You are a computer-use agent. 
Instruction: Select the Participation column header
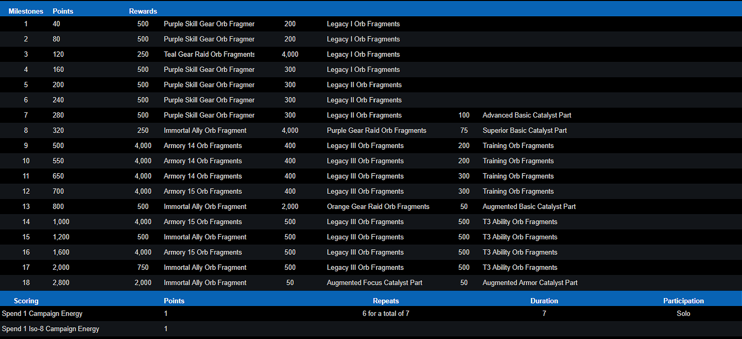(x=683, y=301)
